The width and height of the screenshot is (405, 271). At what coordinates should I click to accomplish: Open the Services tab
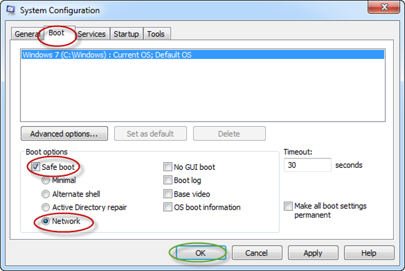point(92,34)
